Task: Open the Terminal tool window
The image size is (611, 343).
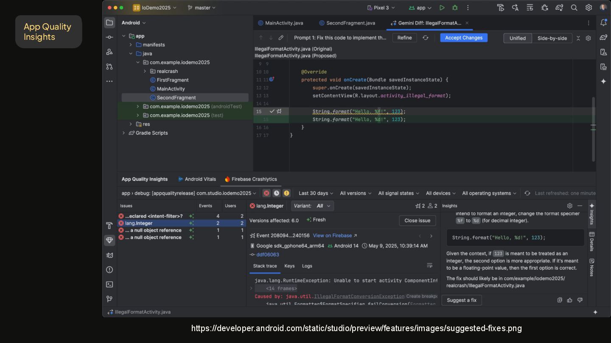Action: click(x=109, y=285)
